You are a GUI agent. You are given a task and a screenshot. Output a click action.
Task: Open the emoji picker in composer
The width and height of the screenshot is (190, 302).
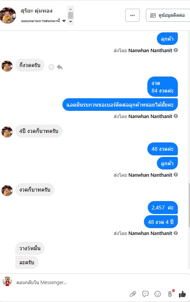158,294
